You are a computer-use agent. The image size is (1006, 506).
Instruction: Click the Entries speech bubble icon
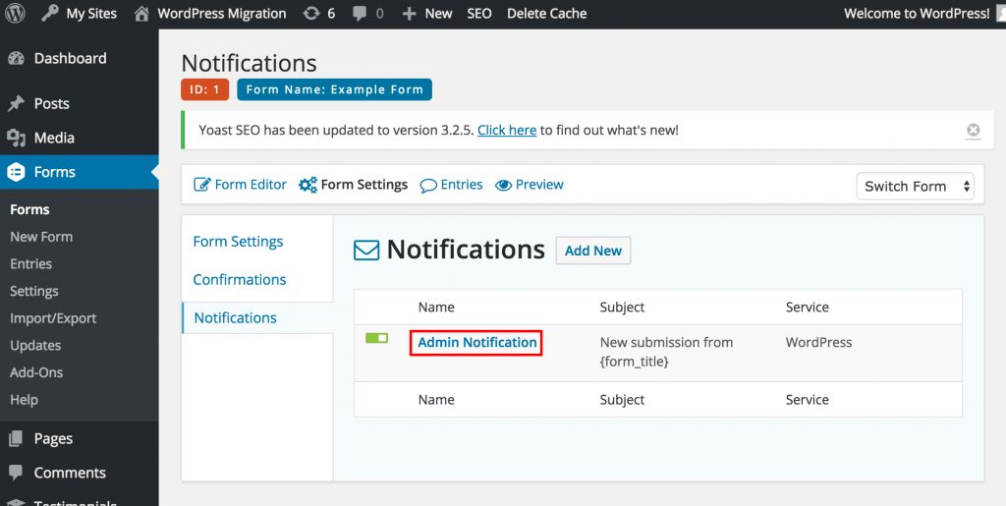point(428,186)
